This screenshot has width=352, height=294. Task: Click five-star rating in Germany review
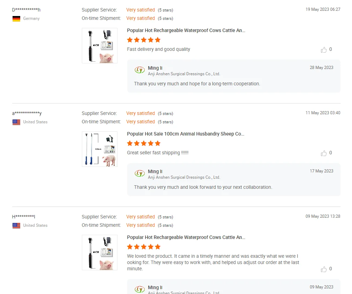[x=144, y=40]
